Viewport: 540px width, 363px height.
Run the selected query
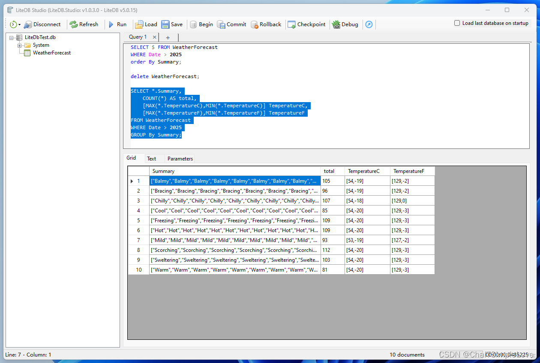[x=117, y=24]
